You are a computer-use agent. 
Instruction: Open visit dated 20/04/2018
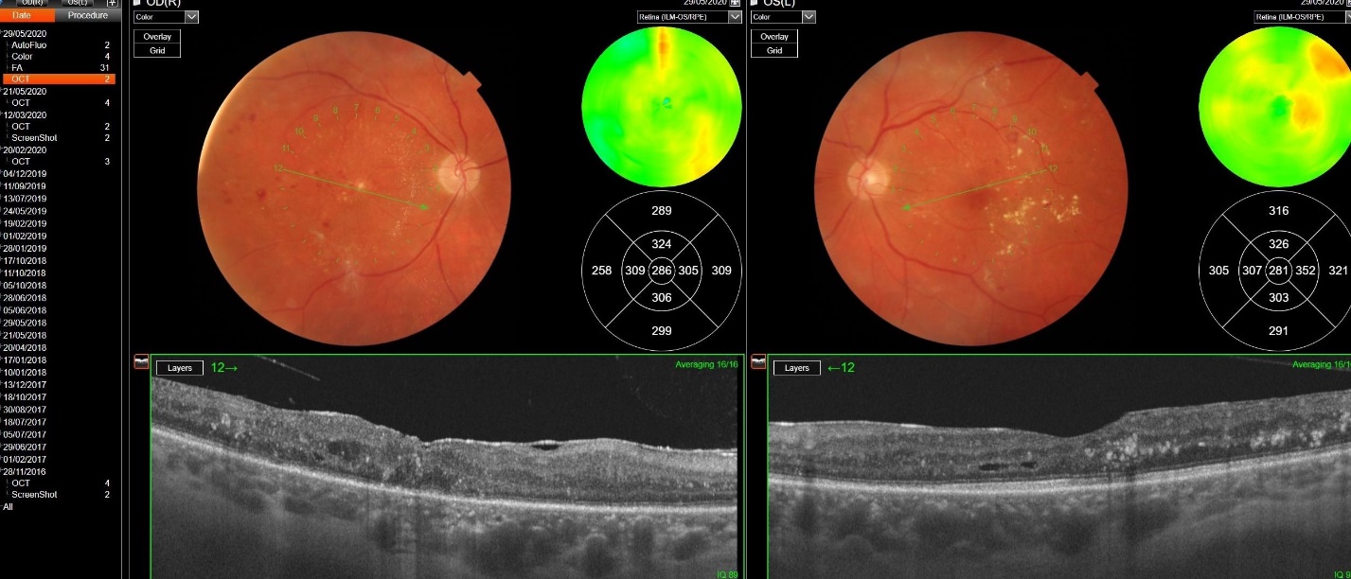(x=25, y=347)
